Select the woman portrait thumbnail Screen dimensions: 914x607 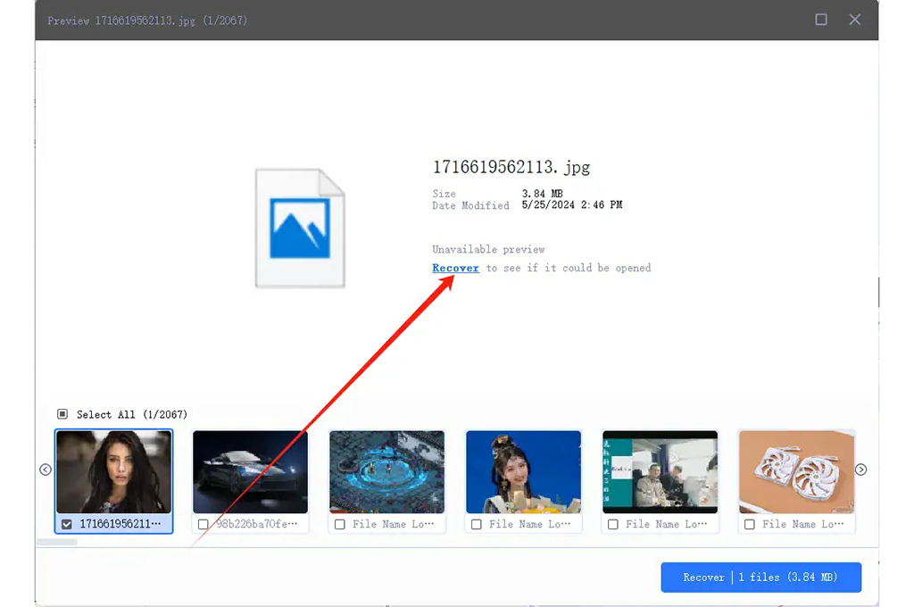pos(113,471)
